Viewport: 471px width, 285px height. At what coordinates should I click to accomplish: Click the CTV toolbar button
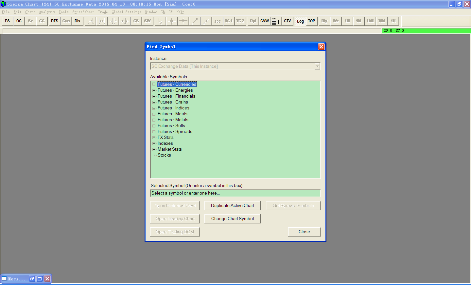click(x=288, y=21)
